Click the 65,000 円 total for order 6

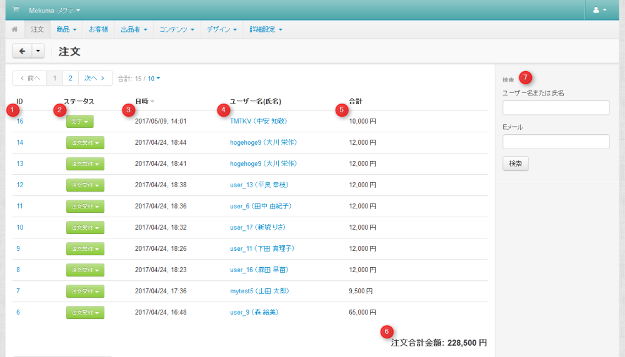pos(362,312)
